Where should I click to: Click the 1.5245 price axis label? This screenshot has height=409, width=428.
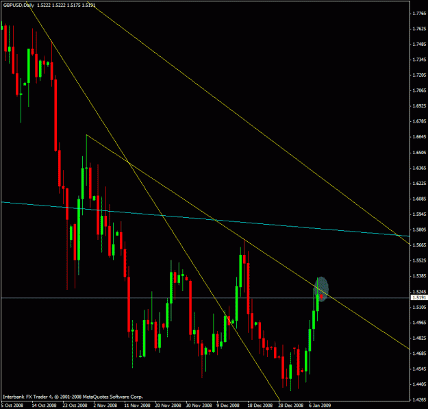click(x=419, y=292)
